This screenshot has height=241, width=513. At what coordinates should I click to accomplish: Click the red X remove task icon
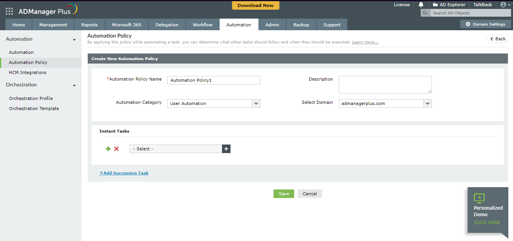click(x=116, y=149)
